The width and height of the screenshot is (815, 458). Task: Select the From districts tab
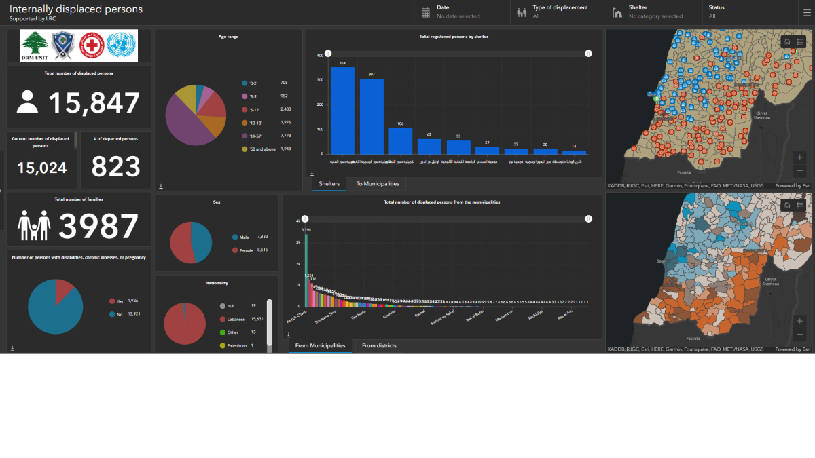click(379, 346)
